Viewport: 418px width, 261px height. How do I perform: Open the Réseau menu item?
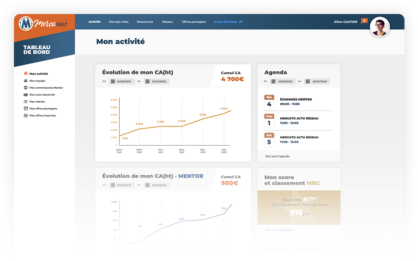(168, 22)
